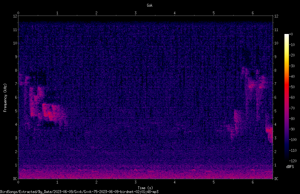Click the "3" label on the right frequency axis
The width and height of the screenshot is (300, 194).
(x=275, y=138)
